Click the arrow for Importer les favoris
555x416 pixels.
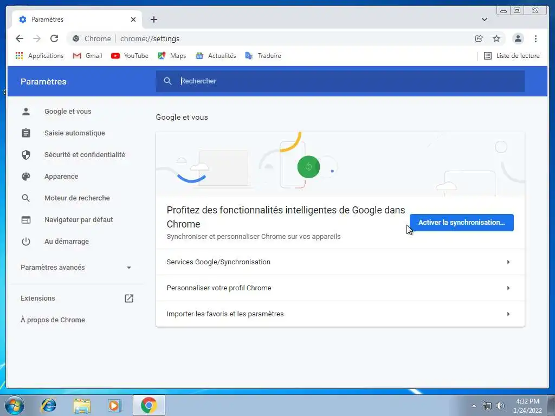(x=508, y=314)
